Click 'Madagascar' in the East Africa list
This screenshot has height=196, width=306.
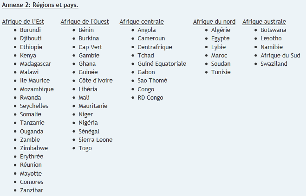coord(35,64)
